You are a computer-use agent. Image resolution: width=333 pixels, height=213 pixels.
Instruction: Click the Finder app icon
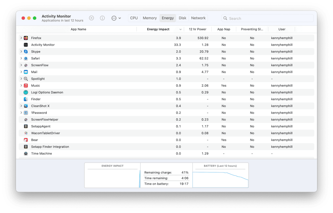(26, 99)
